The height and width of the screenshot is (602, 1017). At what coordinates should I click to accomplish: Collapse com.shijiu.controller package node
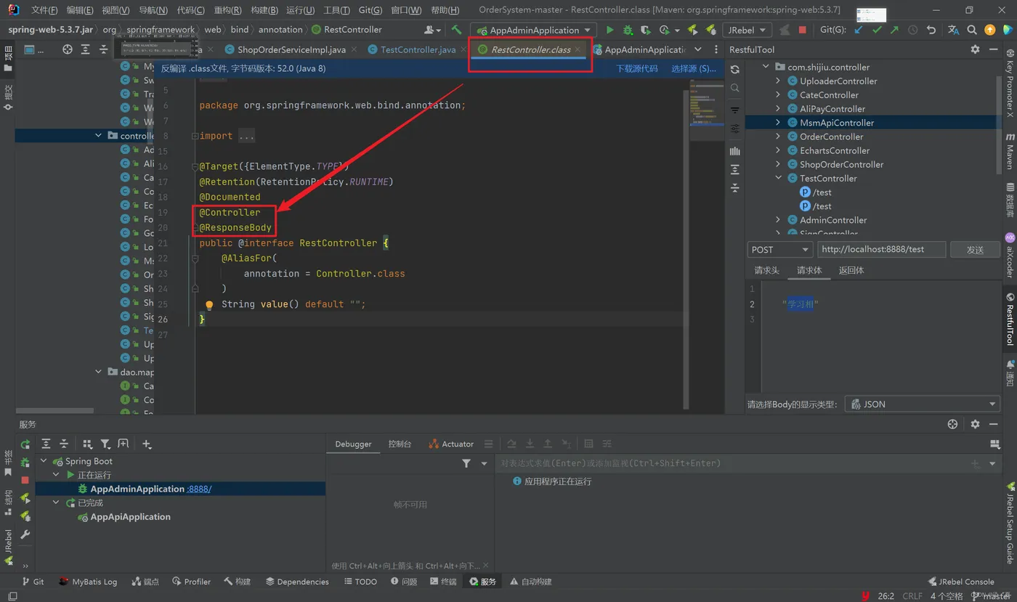(766, 67)
